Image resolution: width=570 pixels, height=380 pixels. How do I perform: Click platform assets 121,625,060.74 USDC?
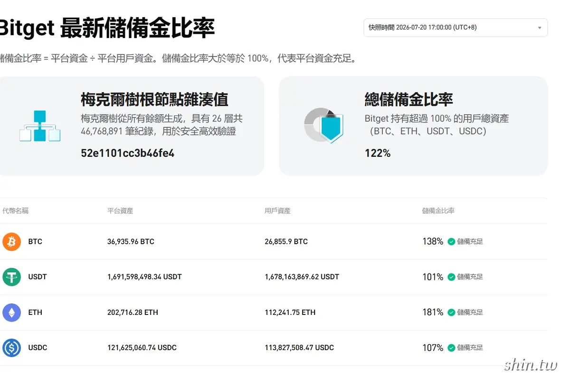tap(142, 348)
